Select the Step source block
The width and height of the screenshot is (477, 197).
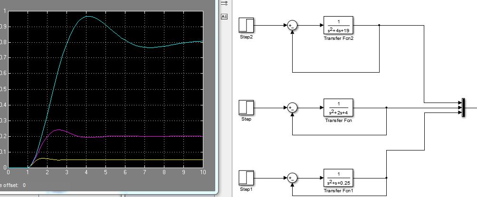(246, 108)
